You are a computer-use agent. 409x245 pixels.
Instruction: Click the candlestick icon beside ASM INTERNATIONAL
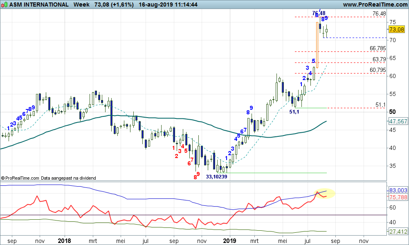coord(4,4)
